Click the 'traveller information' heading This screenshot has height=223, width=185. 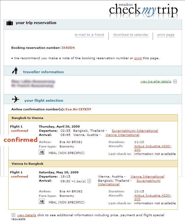tap(43, 72)
